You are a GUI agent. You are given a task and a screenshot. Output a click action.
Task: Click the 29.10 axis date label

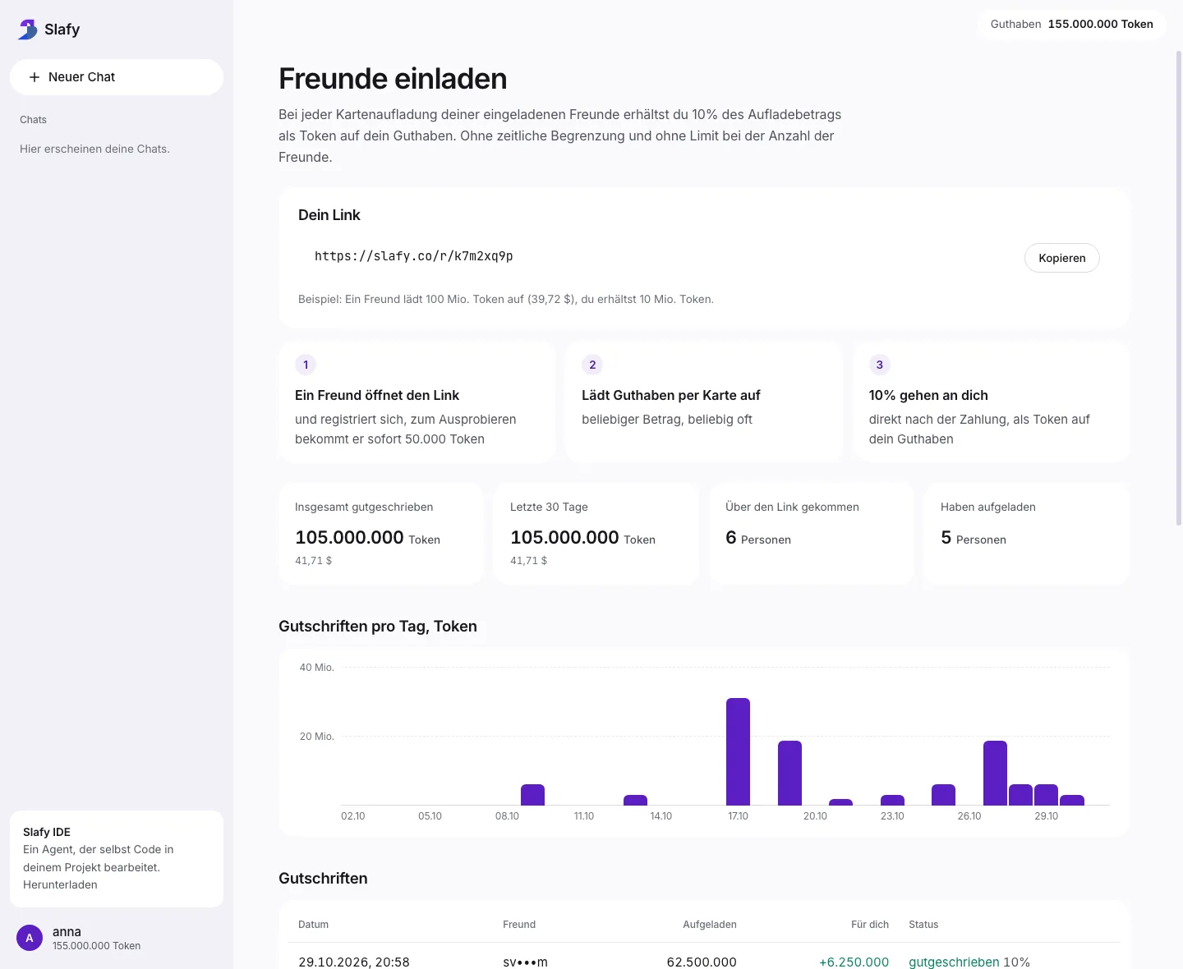pyautogui.click(x=1046, y=816)
